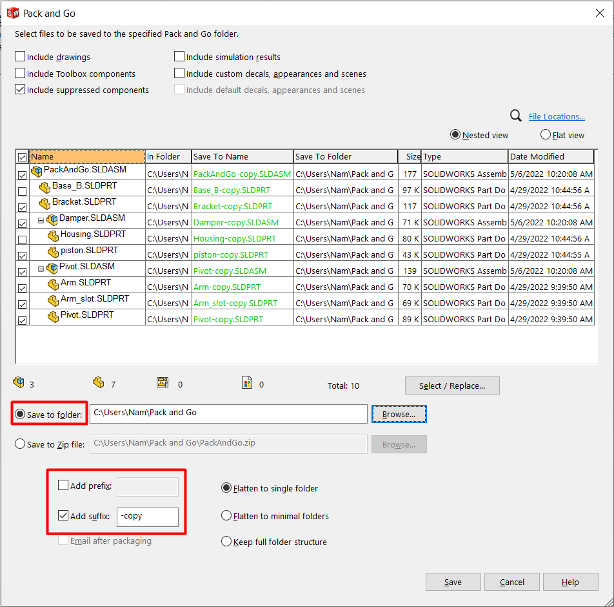The image size is (614, 607).
Task: Open the File Locations link
Action: [x=557, y=116]
